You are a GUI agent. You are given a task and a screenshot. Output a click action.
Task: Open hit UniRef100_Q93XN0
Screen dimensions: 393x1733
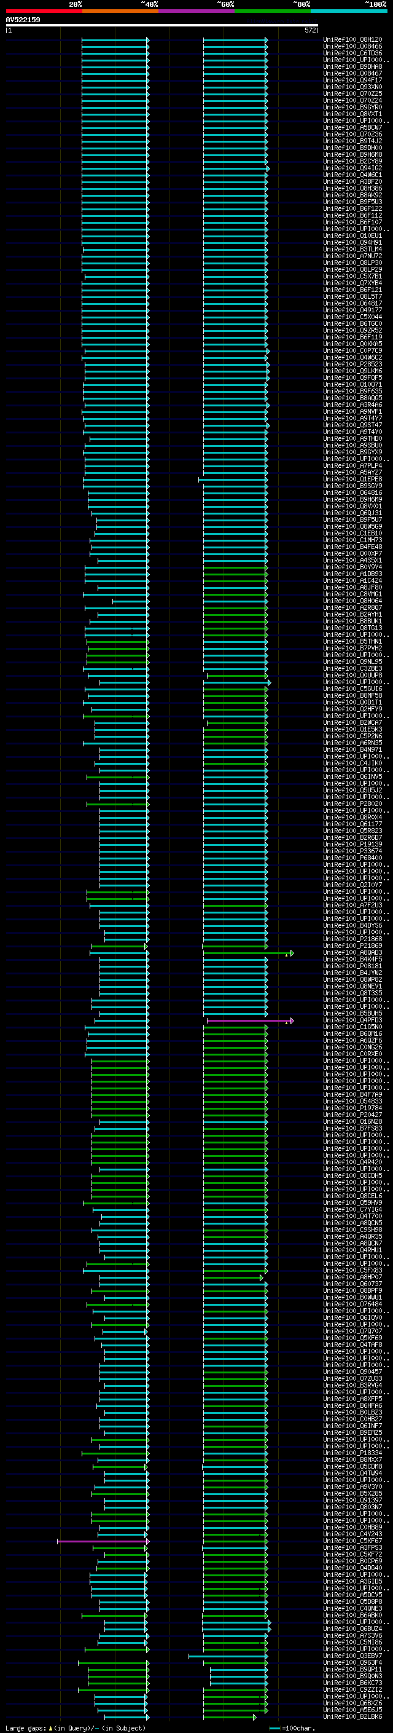[x=352, y=87]
